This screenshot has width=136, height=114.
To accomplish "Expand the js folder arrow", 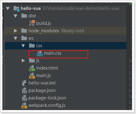I will tap(23, 61).
